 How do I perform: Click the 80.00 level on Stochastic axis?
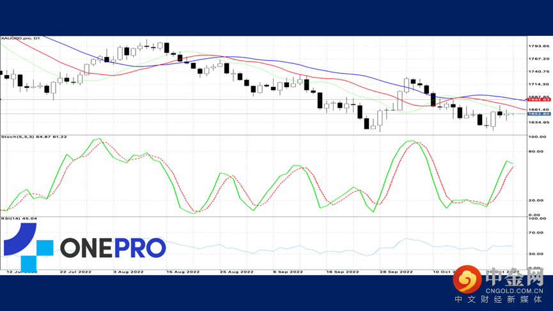tap(536, 151)
